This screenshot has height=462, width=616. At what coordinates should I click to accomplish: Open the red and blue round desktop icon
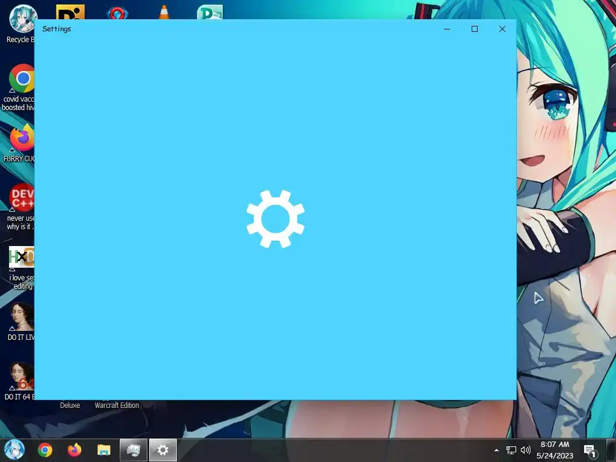click(117, 13)
